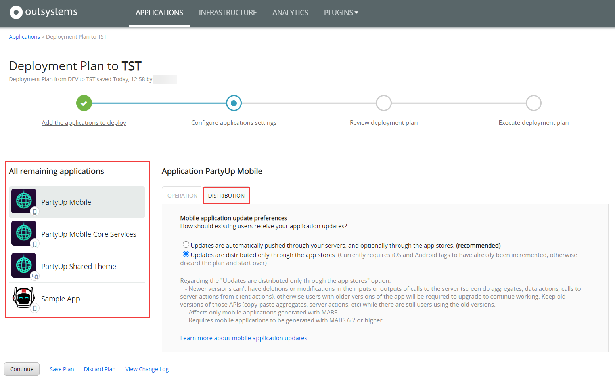This screenshot has height=385, width=615.
Task: Switch to the Distribution tab
Action: point(226,196)
